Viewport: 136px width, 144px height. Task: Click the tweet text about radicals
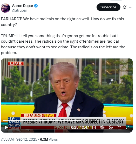(63, 36)
